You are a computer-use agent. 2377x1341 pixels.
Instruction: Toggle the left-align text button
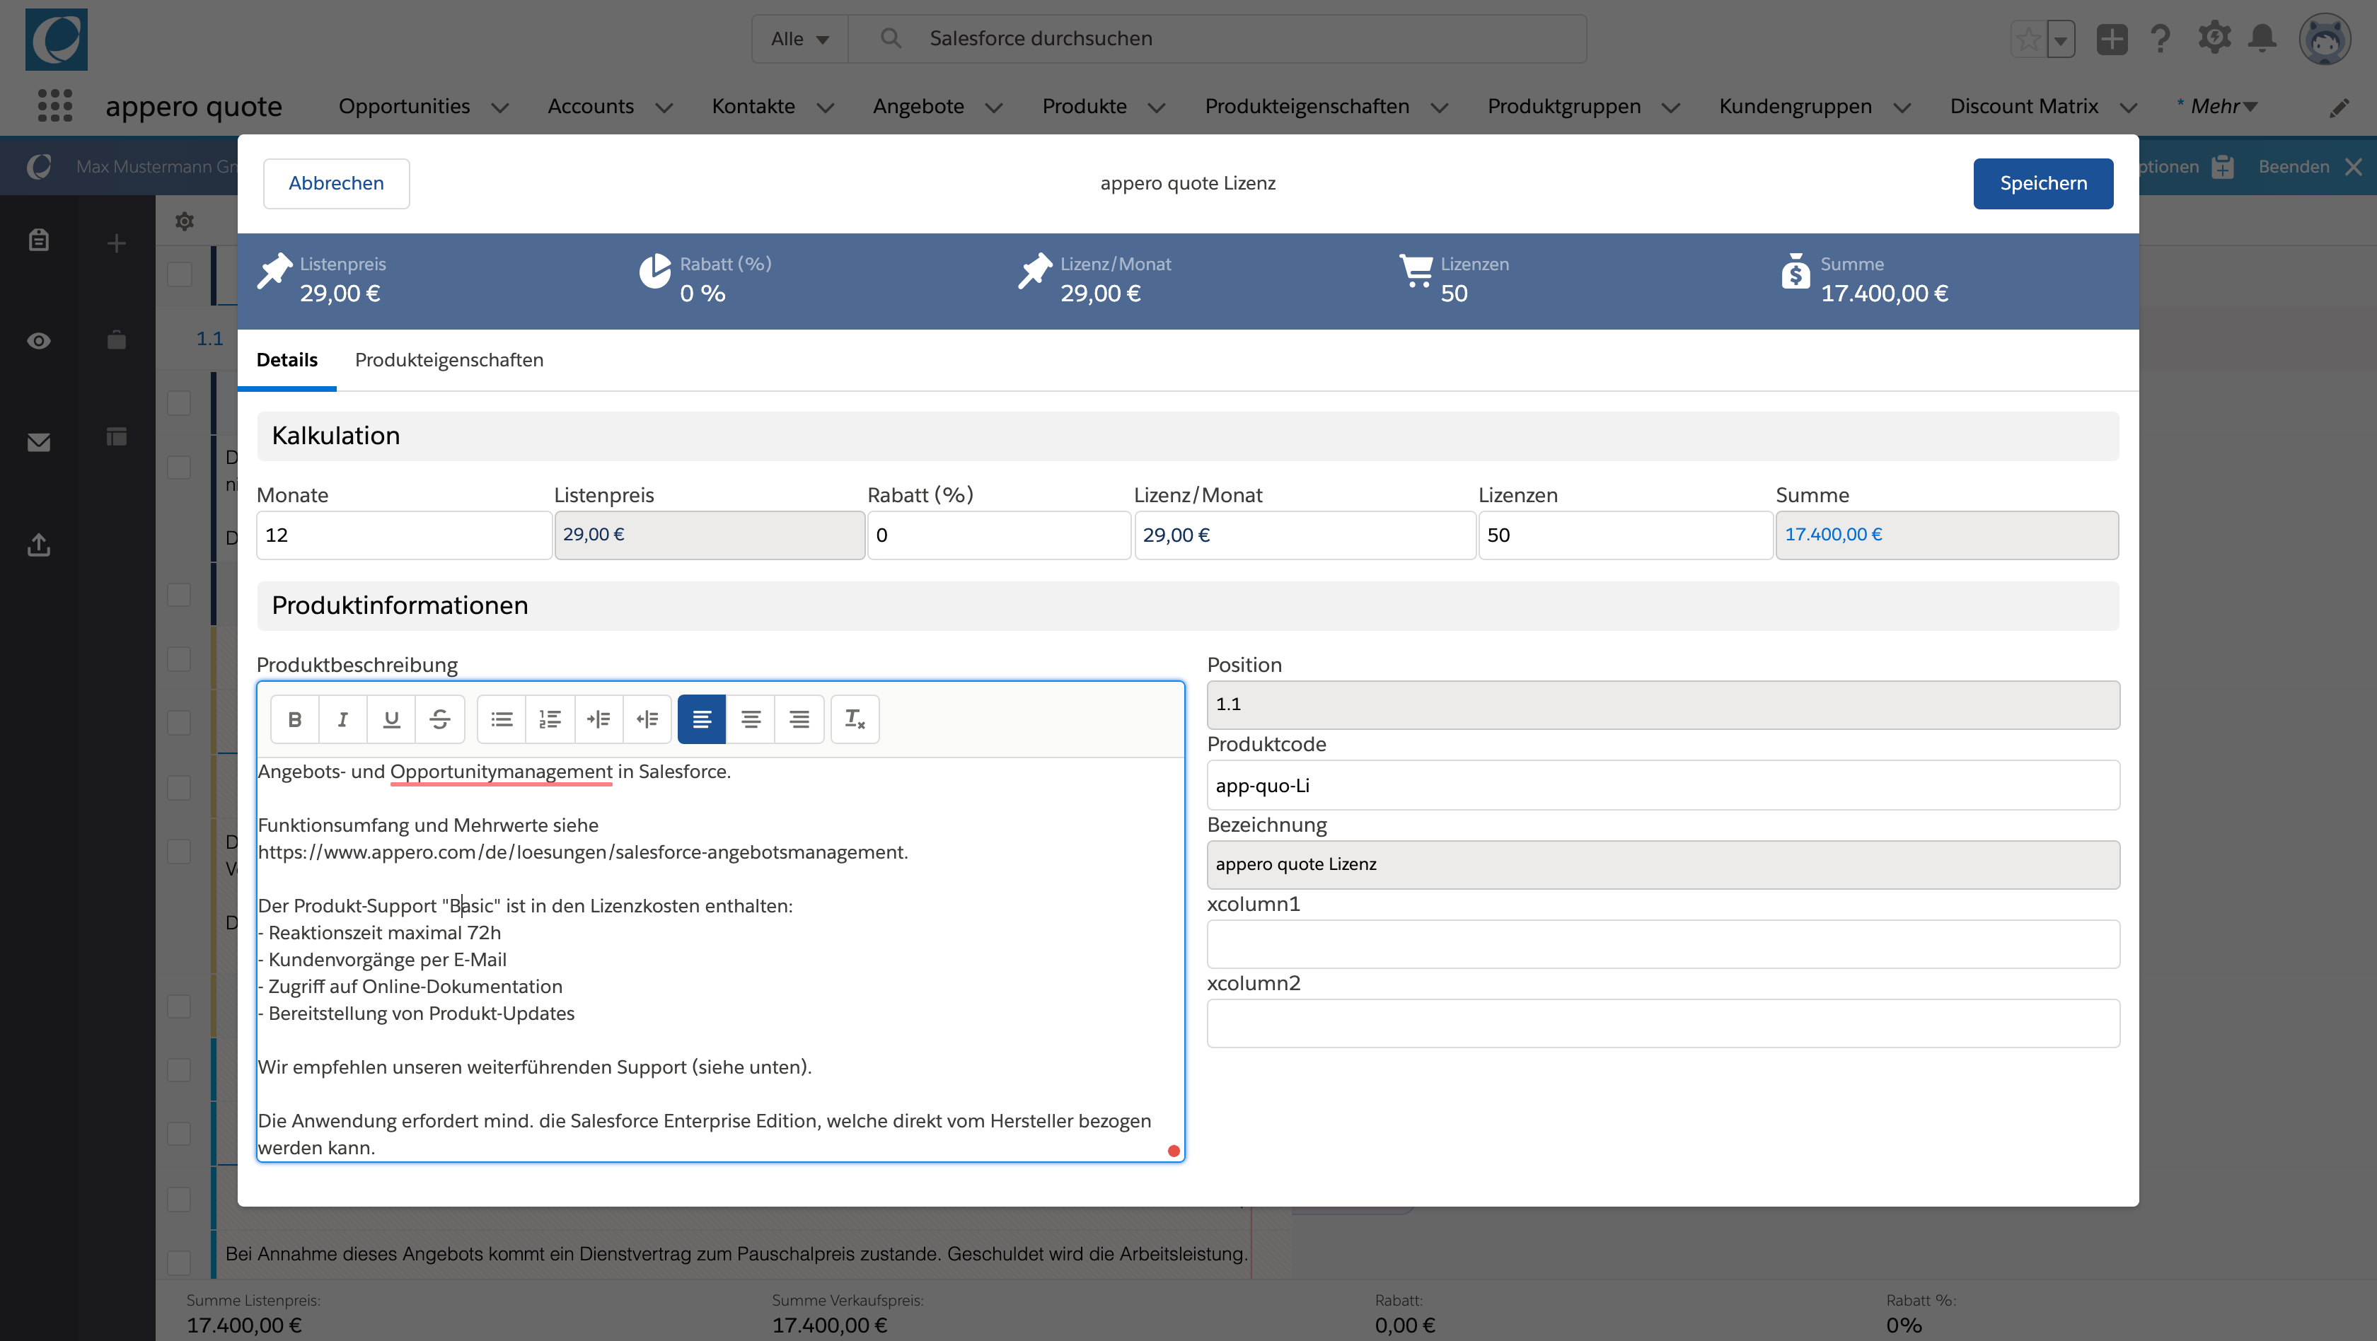[x=701, y=719]
